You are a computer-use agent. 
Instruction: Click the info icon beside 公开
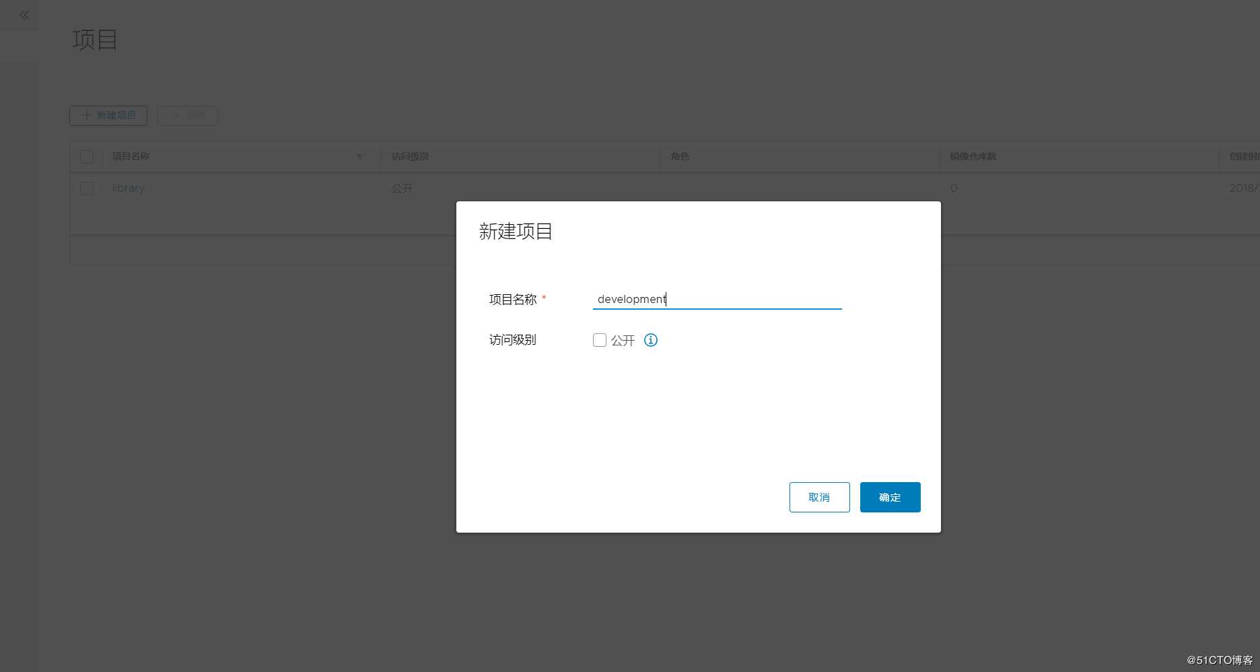click(x=651, y=340)
